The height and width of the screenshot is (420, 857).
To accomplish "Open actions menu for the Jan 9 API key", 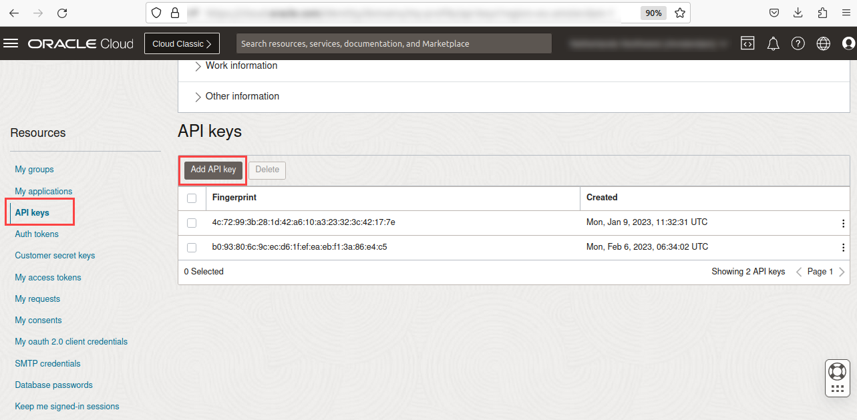I will (x=843, y=222).
